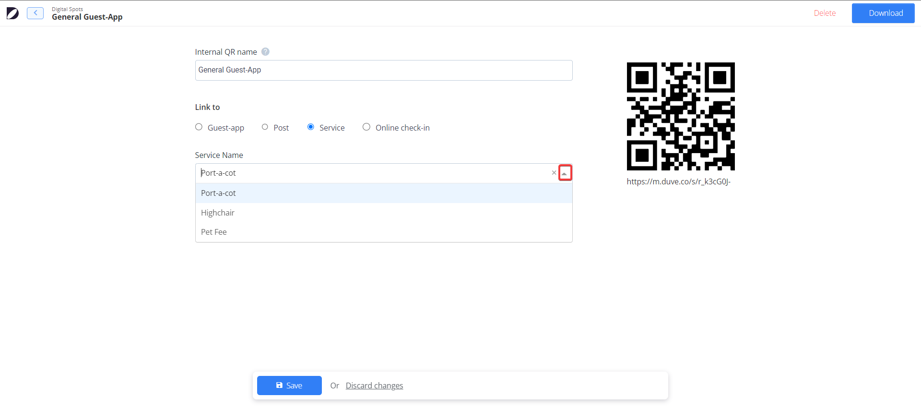Select the Guest-app radio button
Viewport: 921px width, 410px height.
199,127
